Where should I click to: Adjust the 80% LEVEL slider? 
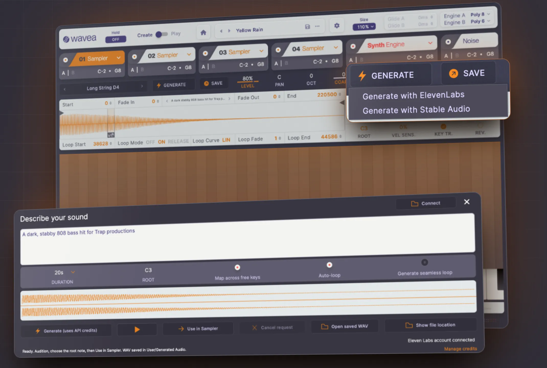click(247, 82)
